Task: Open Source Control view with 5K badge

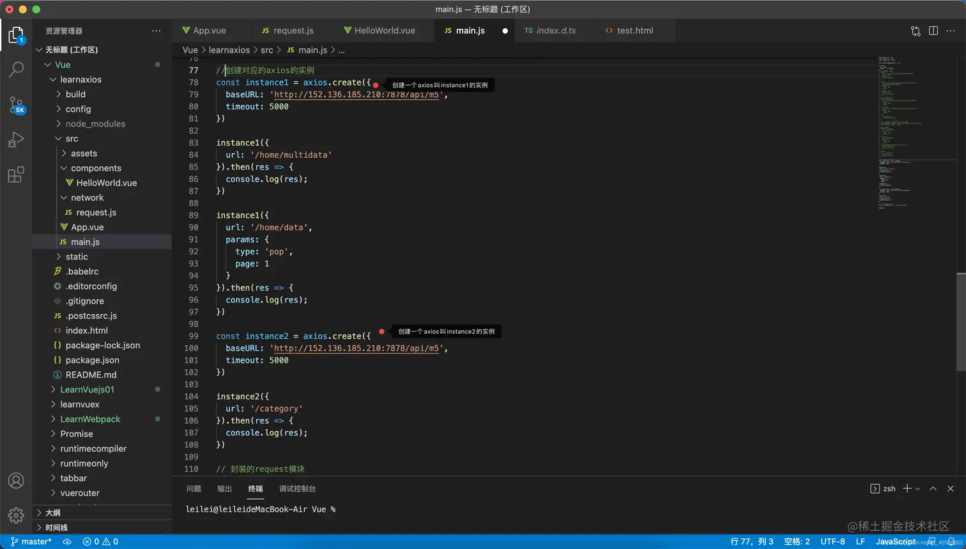Action: click(16, 105)
